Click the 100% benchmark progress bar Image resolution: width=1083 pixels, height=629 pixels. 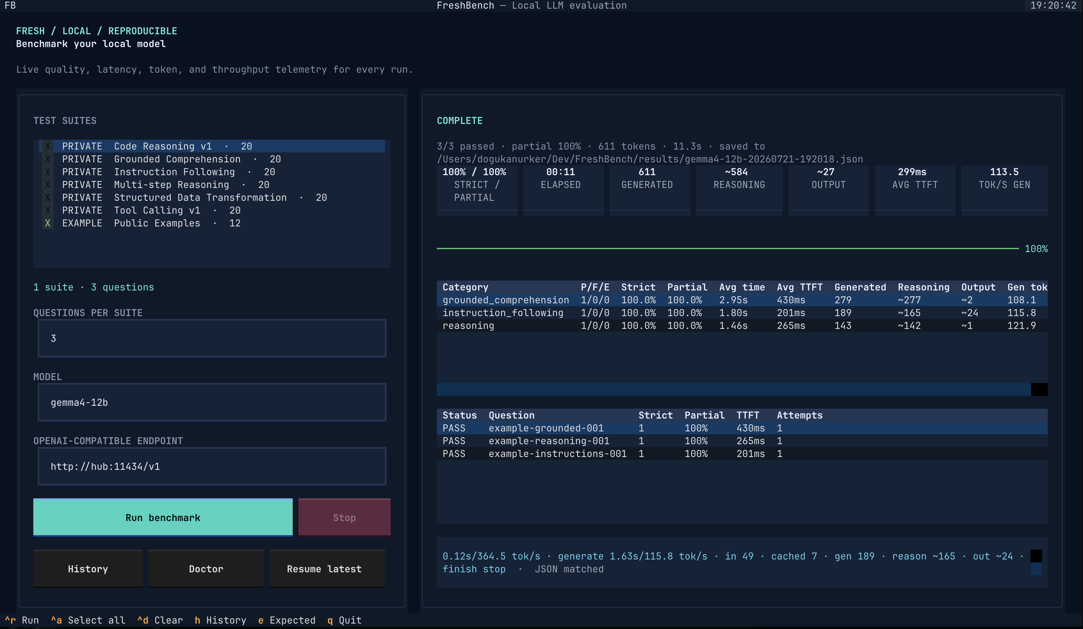[728, 249]
